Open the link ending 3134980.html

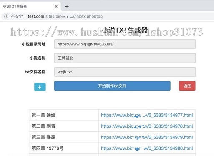tap(147, 148)
